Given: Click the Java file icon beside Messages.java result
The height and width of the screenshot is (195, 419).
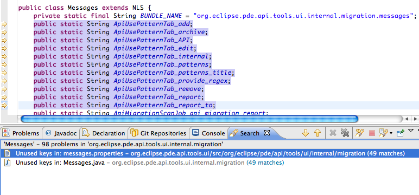Looking at the screenshot, I should (8, 162).
